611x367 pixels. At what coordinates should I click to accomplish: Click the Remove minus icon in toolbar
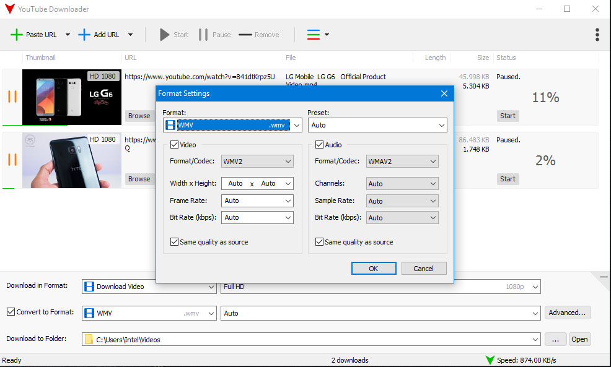(245, 35)
